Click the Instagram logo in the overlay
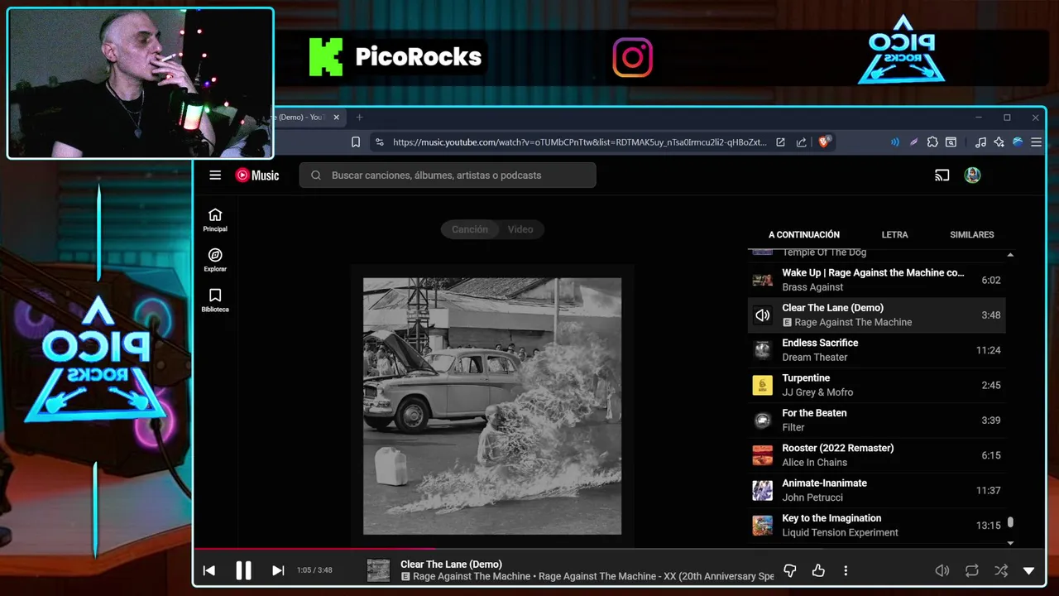Image resolution: width=1059 pixels, height=596 pixels. pos(632,58)
